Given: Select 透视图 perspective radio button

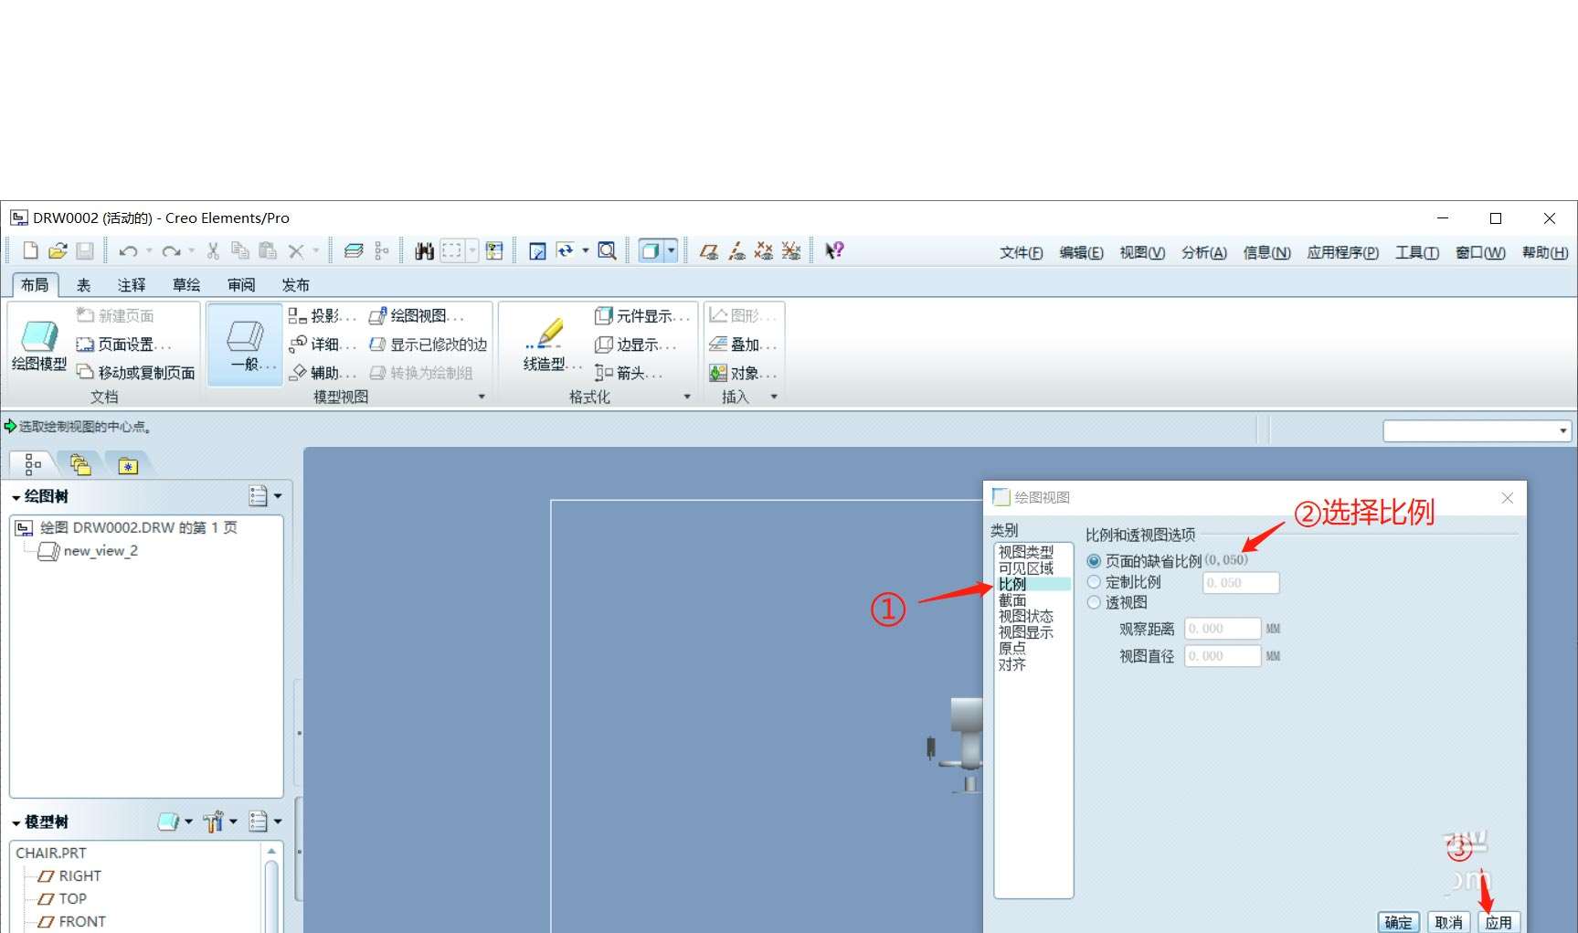Looking at the screenshot, I should (1094, 602).
